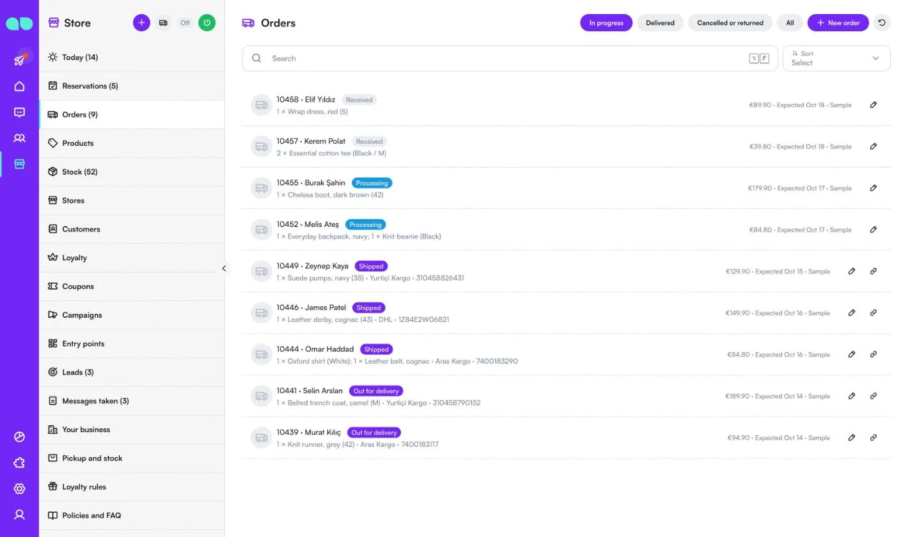Open Leads (3) in sidebar
The height and width of the screenshot is (537, 908).
[x=132, y=372]
